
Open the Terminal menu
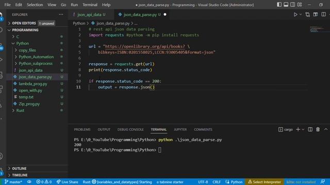coord(90,5)
